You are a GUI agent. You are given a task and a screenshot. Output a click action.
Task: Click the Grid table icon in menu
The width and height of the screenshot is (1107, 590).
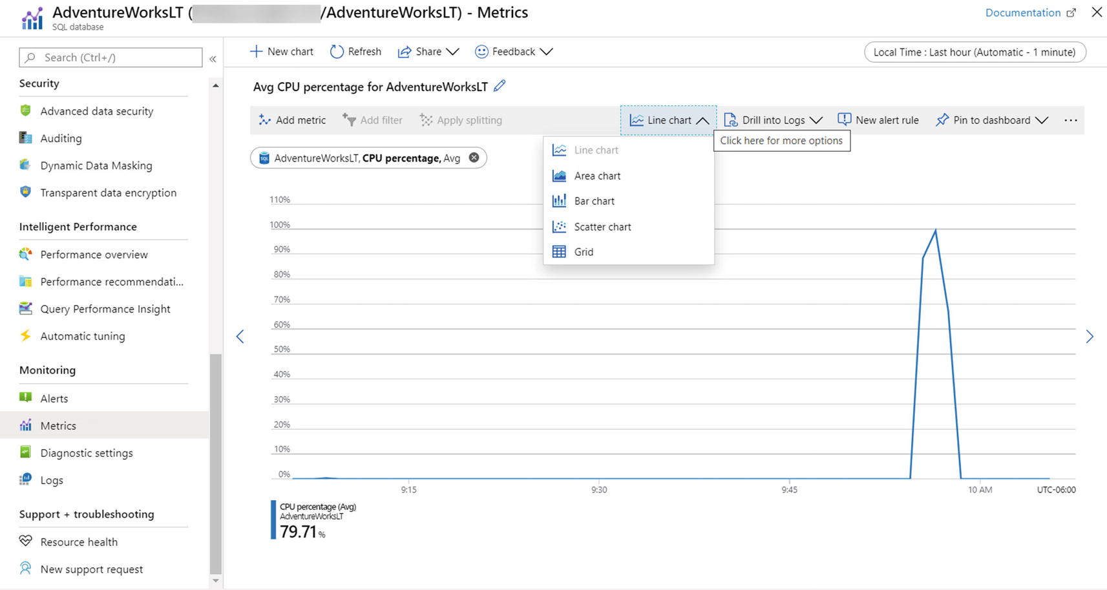(559, 252)
